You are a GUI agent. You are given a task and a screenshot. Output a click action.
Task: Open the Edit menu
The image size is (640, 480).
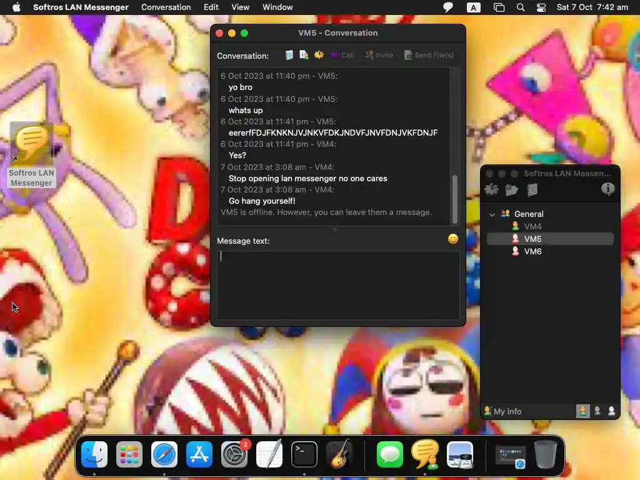click(x=211, y=7)
